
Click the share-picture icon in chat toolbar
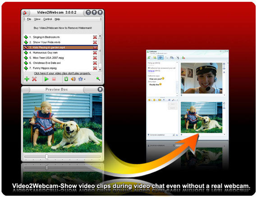point(155,58)
